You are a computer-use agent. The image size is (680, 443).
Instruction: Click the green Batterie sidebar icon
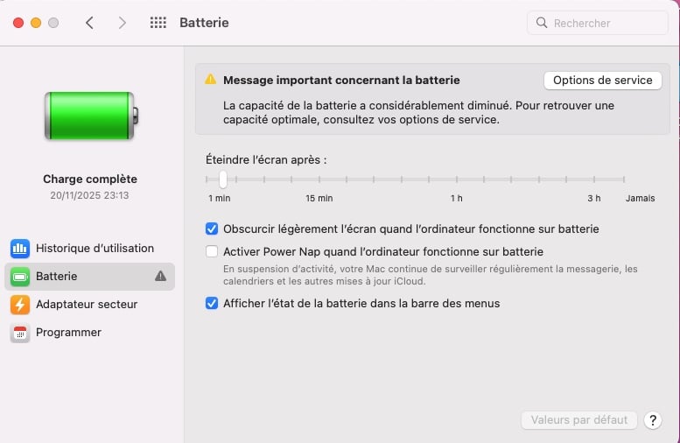[20, 277]
